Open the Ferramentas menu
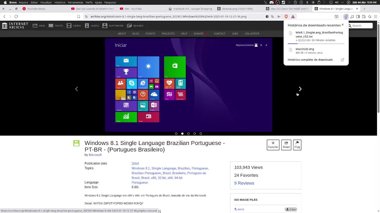Image resolution: width=380 pixels, height=213 pixels. (75, 2)
